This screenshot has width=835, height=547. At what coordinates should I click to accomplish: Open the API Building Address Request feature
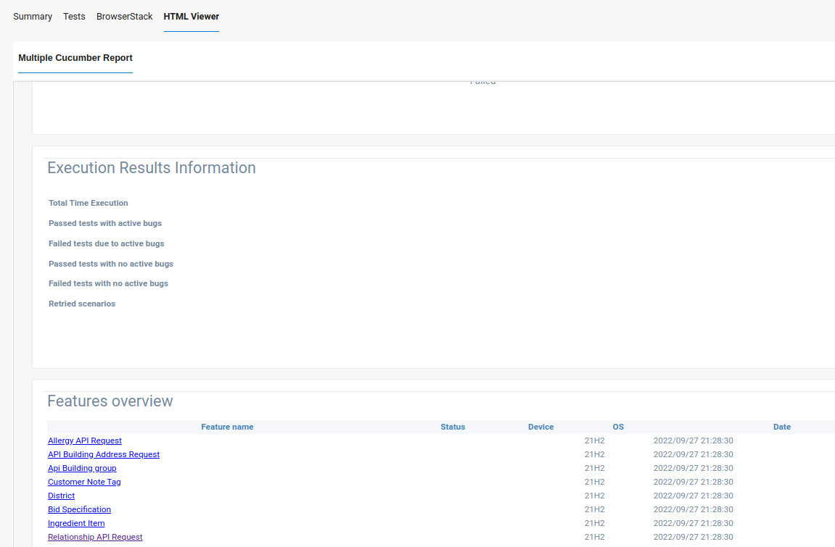click(x=103, y=454)
